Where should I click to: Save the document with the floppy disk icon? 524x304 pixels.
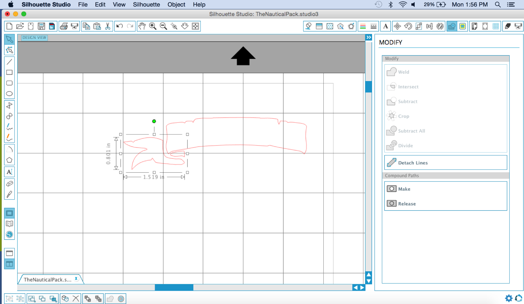pyautogui.click(x=41, y=26)
